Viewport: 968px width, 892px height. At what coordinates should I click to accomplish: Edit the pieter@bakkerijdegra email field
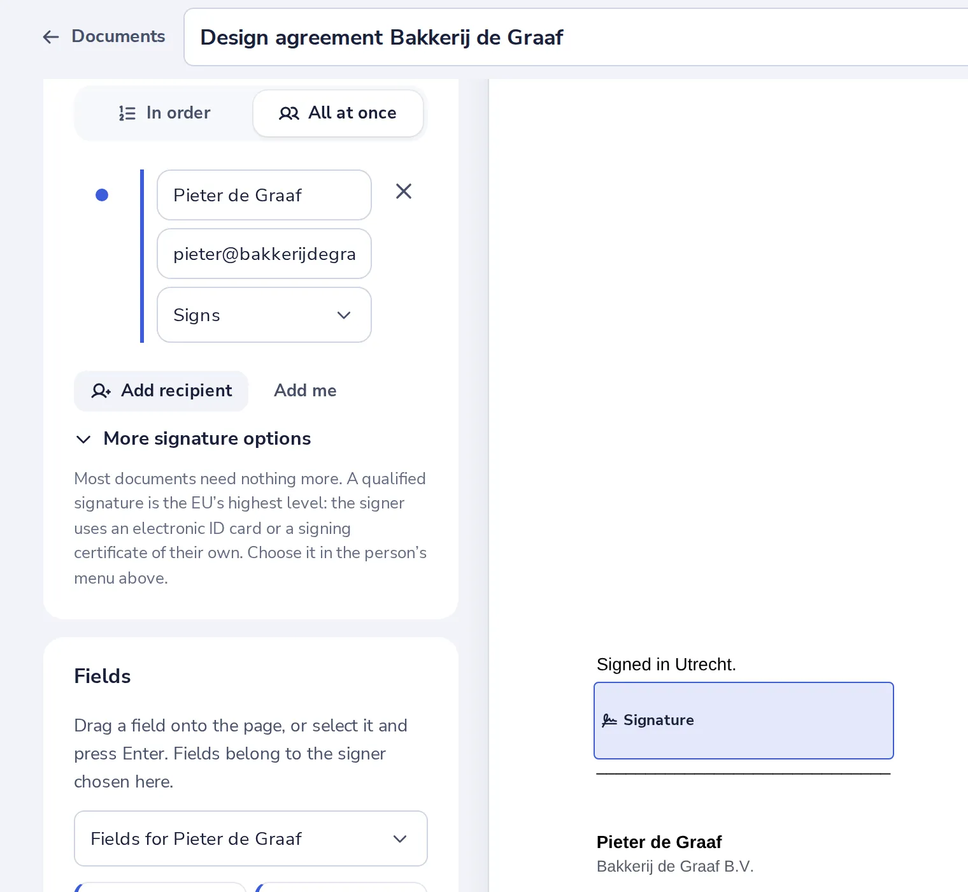pos(264,254)
